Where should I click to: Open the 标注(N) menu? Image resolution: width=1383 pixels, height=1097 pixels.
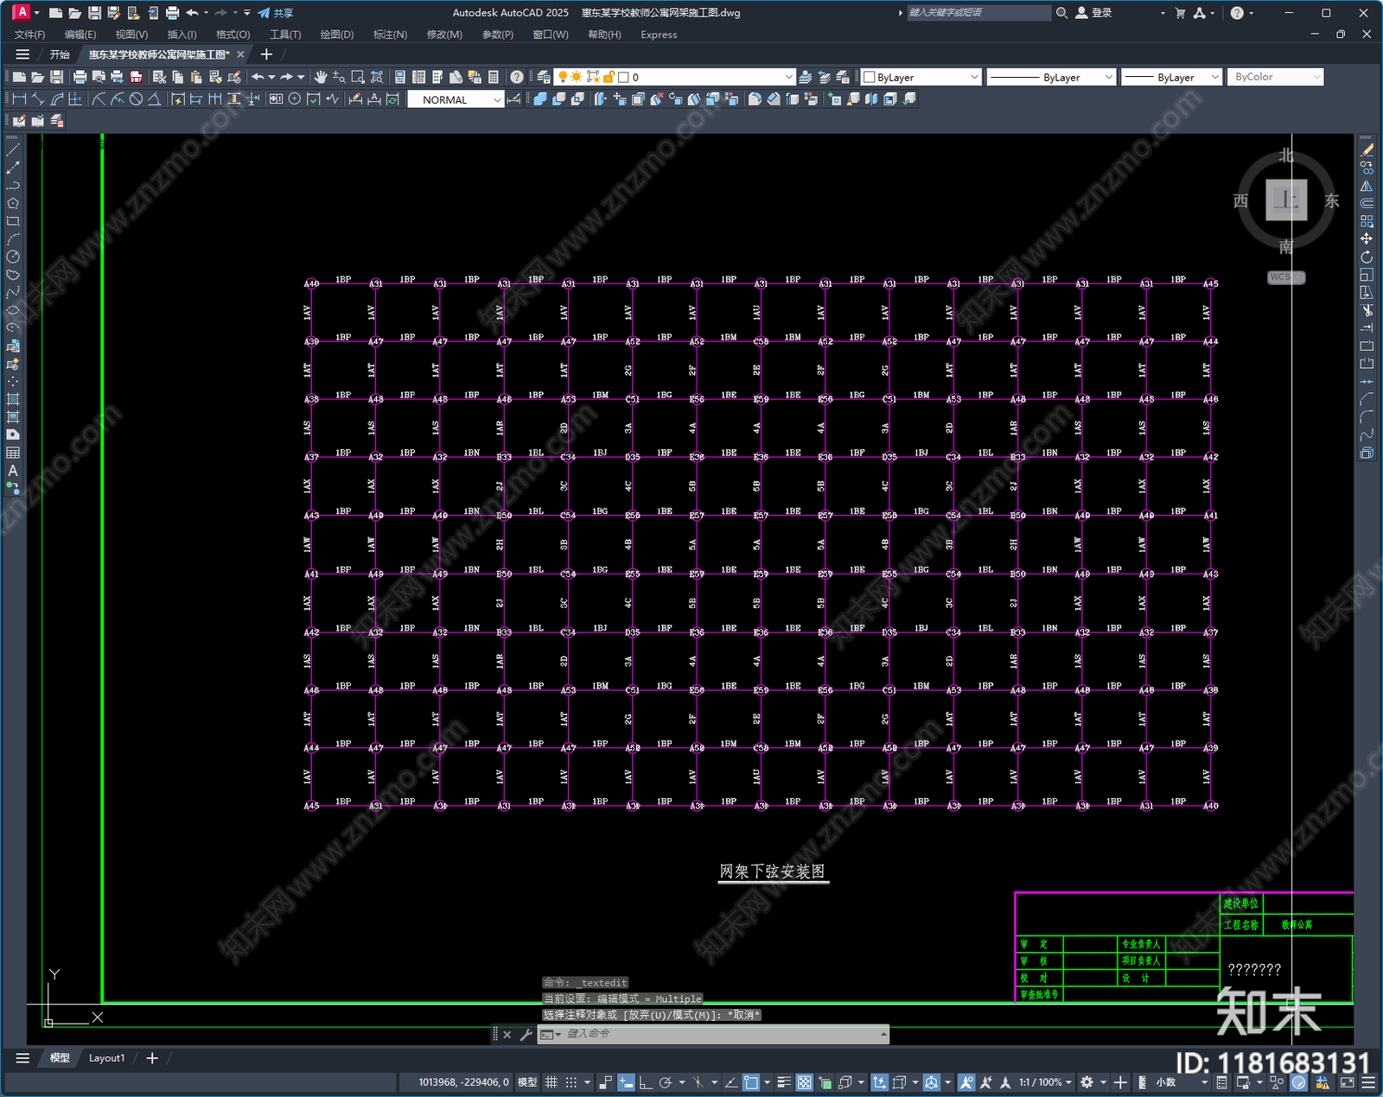pos(390,35)
